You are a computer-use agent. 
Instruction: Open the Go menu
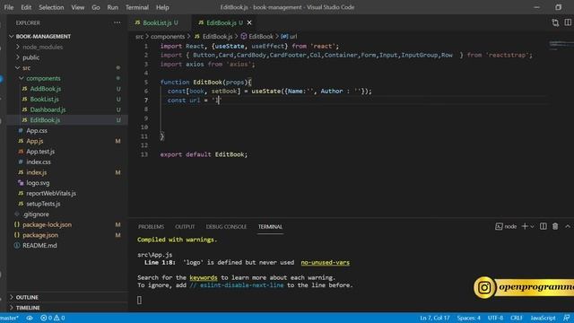(96, 7)
